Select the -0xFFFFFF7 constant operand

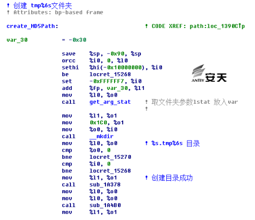(x=107, y=81)
